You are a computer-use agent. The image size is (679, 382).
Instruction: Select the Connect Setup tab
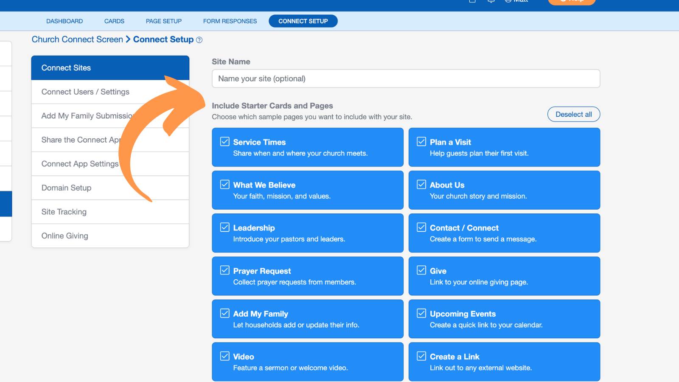[303, 21]
